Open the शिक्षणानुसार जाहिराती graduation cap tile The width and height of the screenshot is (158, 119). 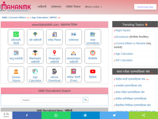click(35, 56)
